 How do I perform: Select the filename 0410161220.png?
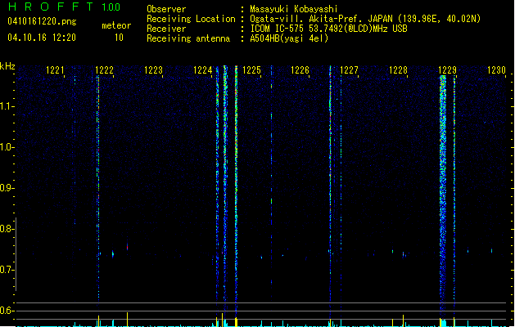click(42, 22)
